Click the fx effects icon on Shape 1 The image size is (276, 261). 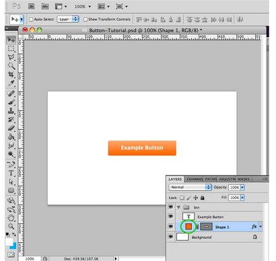pyautogui.click(x=254, y=227)
